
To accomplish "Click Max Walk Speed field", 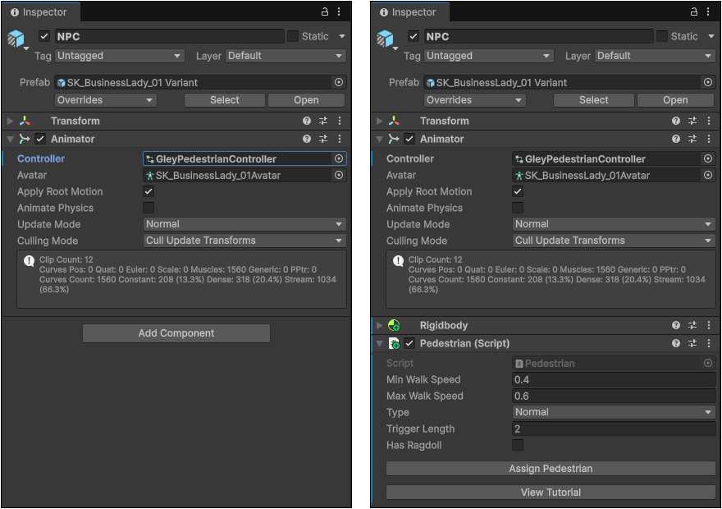I will pyautogui.click(x=614, y=396).
